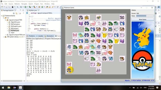Image resolution: width=161 pixels, height=90 pixels.
Task: Open the Navigate menu
Action: point(24,4)
